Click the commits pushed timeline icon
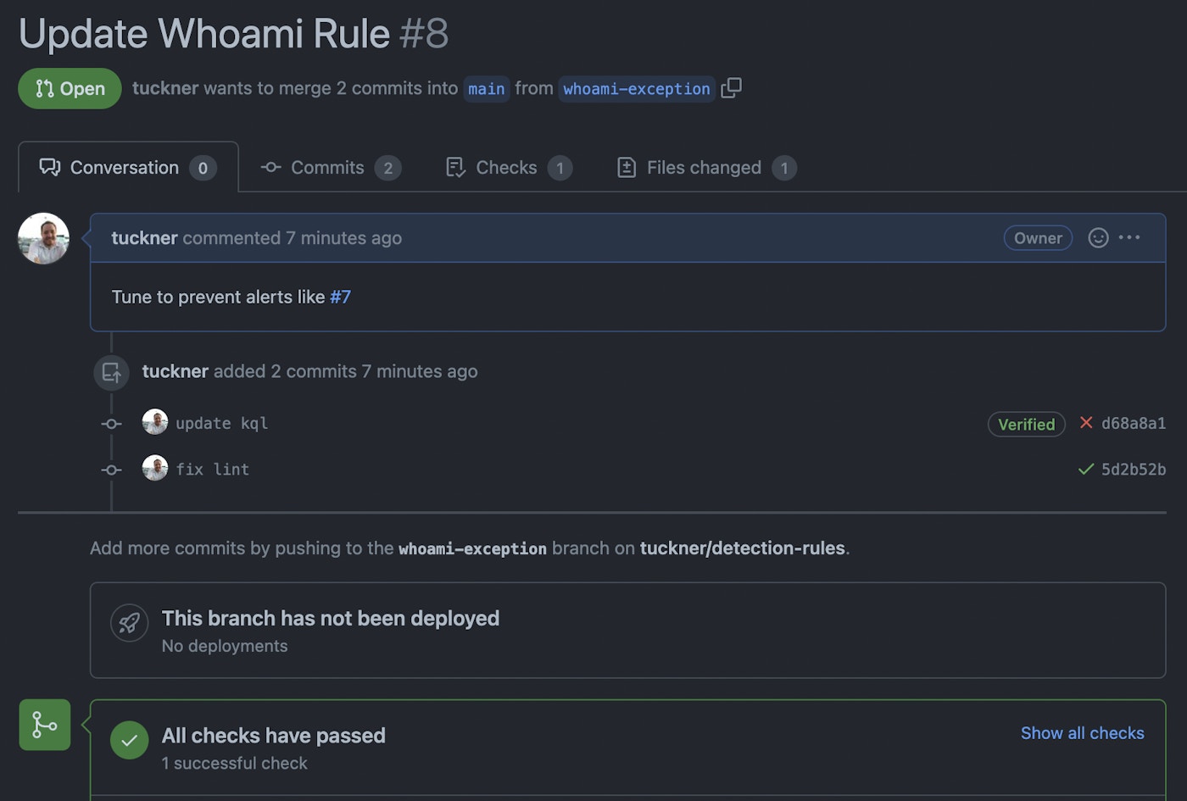 point(111,372)
